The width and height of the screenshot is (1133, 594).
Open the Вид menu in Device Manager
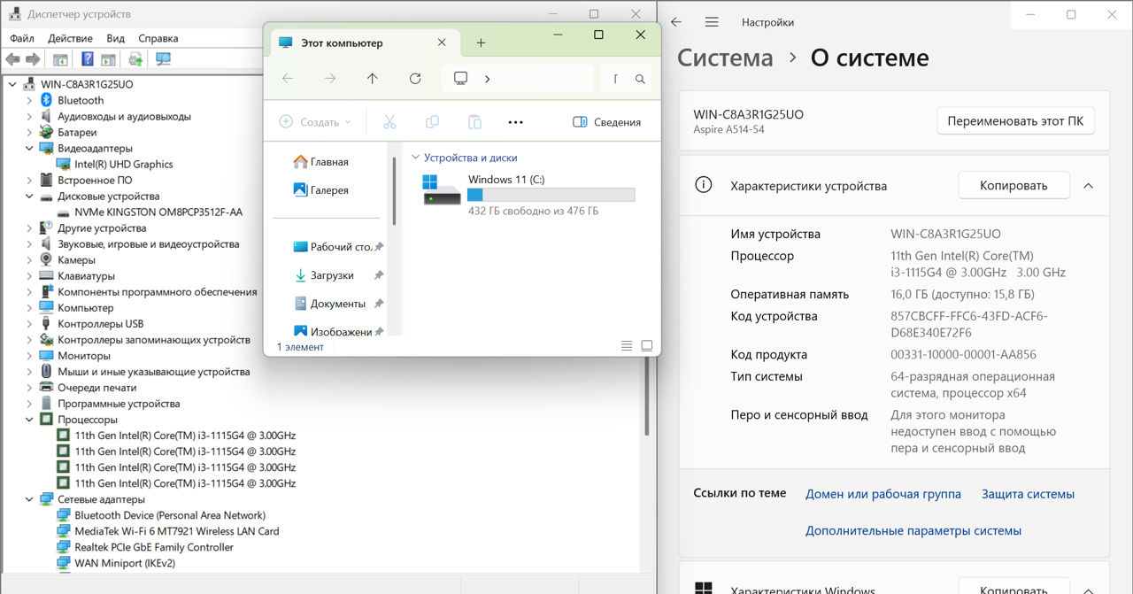click(115, 38)
